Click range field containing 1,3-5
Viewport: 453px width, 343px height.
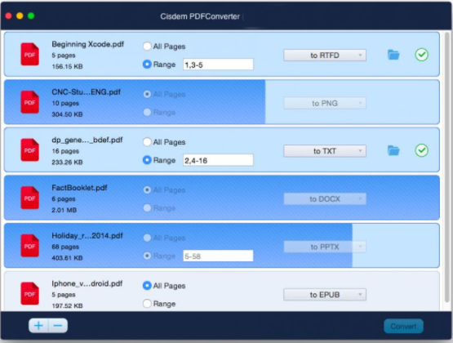[218, 65]
